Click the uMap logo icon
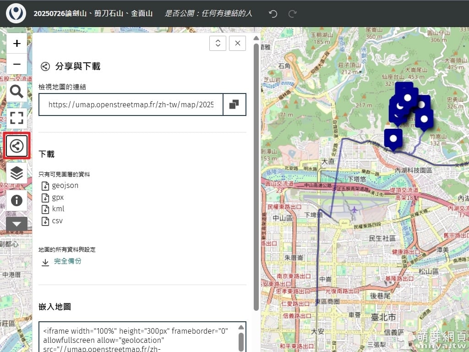 tap(16, 13)
